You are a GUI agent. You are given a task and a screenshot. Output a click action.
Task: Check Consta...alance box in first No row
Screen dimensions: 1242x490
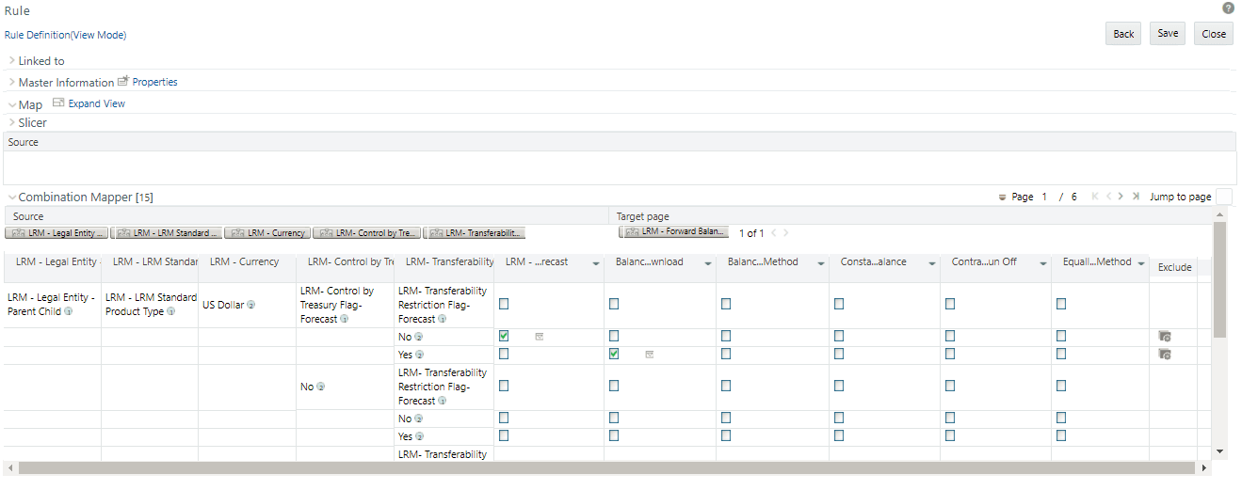point(839,336)
